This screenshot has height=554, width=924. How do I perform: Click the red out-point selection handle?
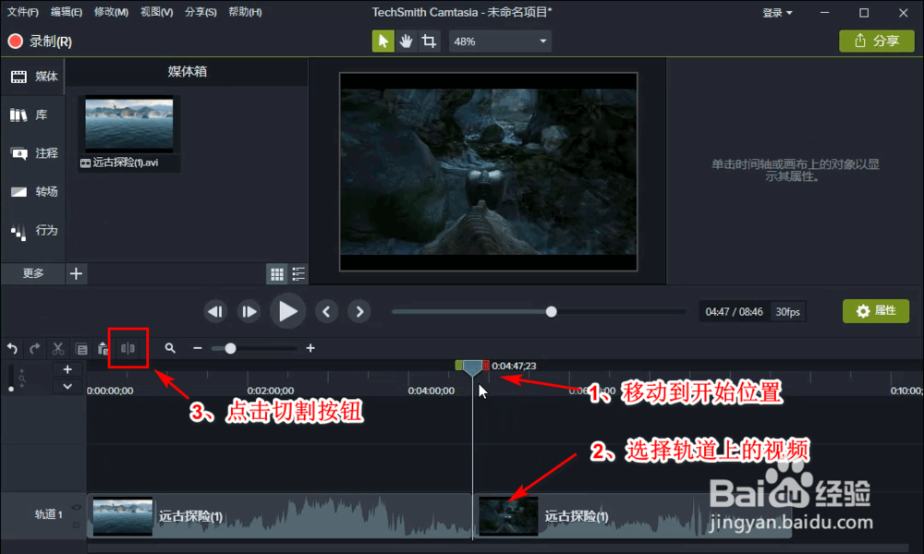486,366
